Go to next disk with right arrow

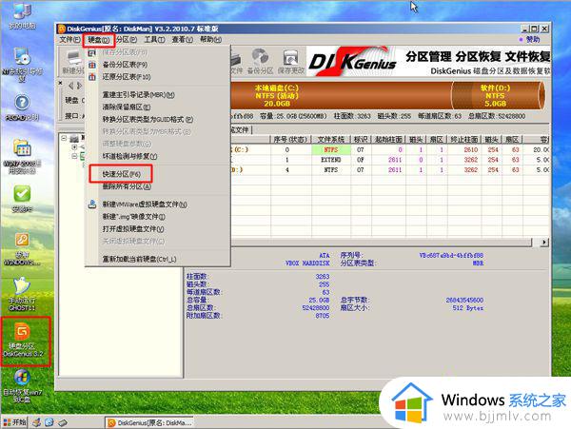pos(79,86)
